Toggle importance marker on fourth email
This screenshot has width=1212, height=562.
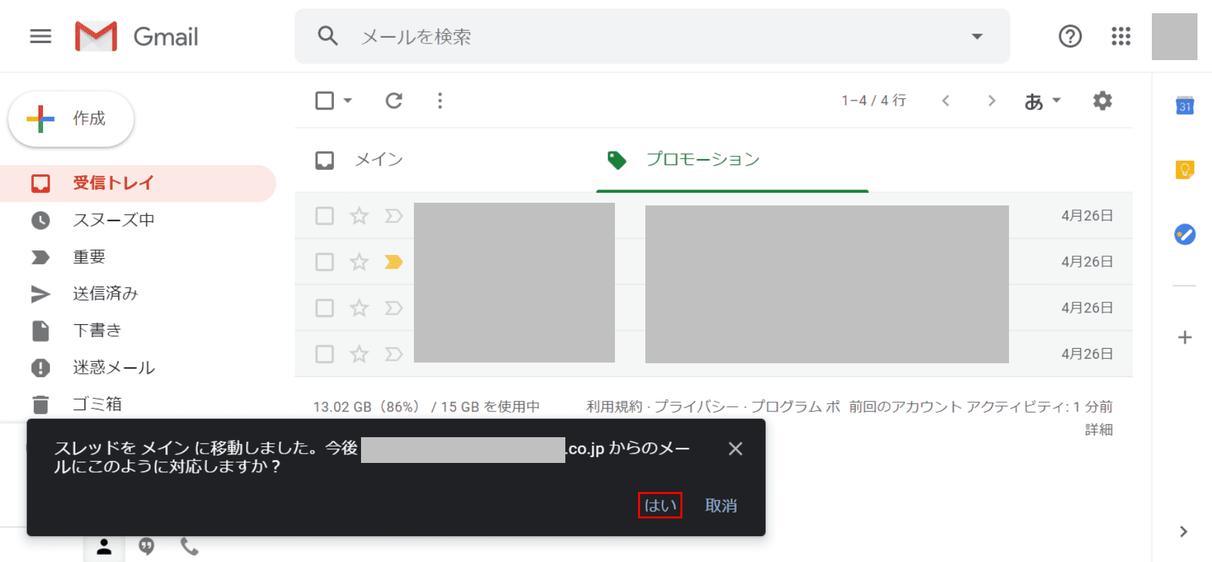click(x=393, y=355)
